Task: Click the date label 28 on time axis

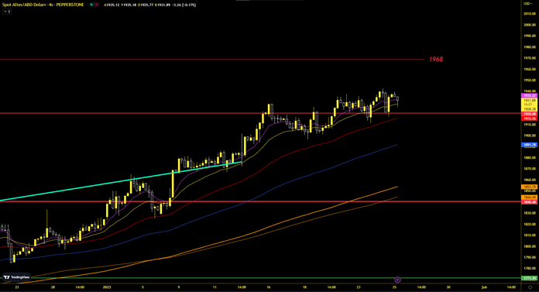Action: pyautogui.click(x=53, y=287)
